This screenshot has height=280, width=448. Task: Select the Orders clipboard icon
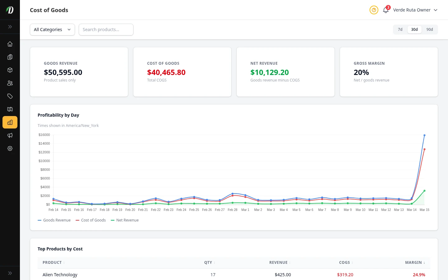pyautogui.click(x=10, y=57)
